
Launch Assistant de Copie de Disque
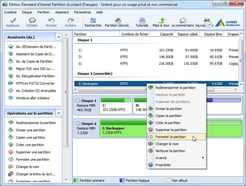[x=32, y=54]
